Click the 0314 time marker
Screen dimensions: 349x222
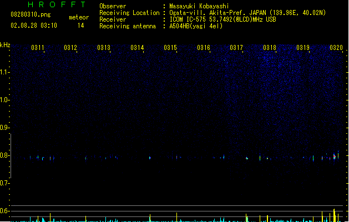[137, 48]
